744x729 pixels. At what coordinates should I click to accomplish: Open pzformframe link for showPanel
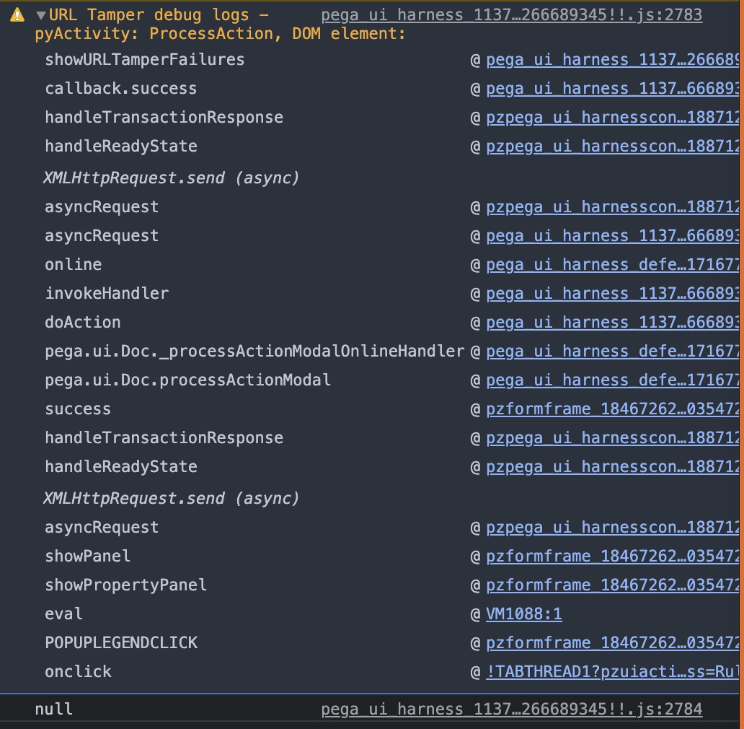613,556
